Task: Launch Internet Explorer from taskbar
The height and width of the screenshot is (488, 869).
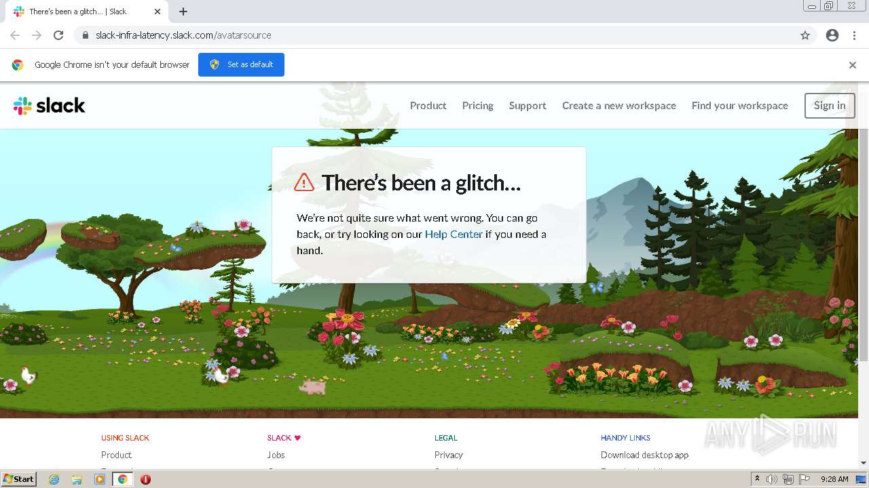Action: 54,479
